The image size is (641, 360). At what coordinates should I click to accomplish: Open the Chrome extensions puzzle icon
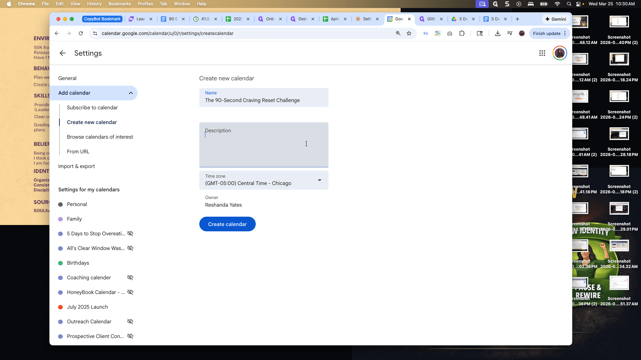462,33
